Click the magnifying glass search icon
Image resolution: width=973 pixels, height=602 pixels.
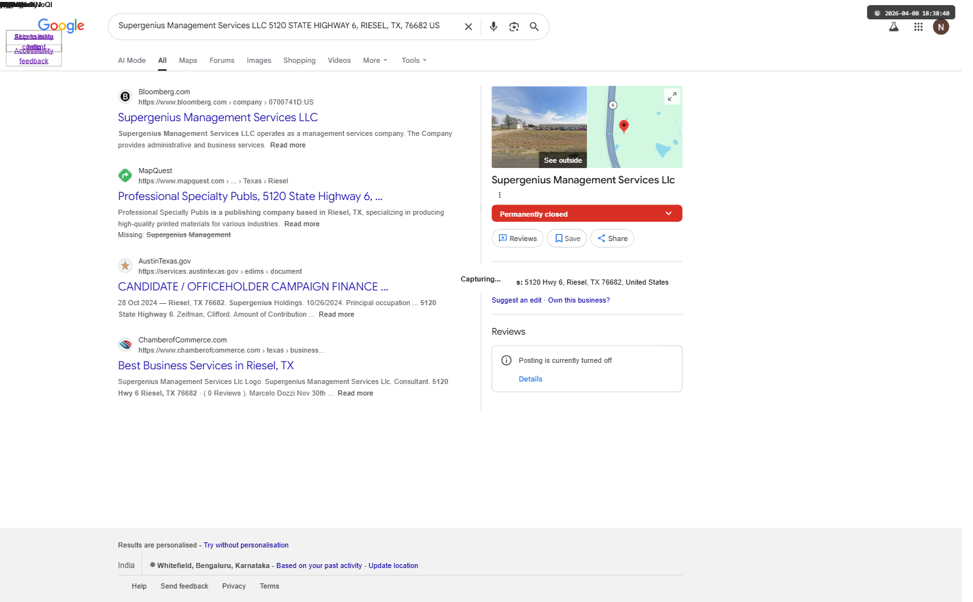(534, 27)
